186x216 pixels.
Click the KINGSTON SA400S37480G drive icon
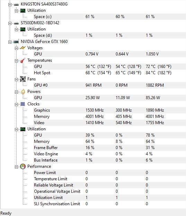click(x=16, y=5)
